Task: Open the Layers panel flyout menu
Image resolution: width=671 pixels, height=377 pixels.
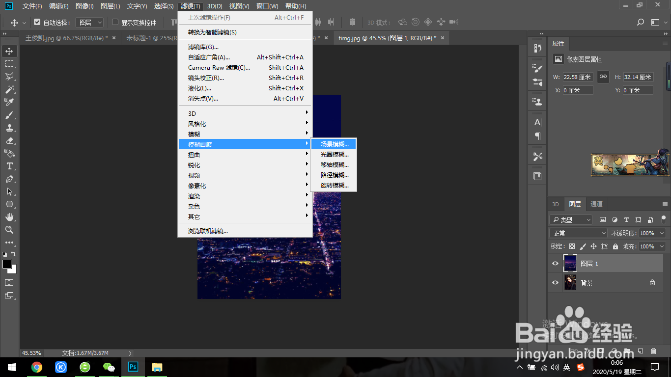Action: tap(665, 204)
